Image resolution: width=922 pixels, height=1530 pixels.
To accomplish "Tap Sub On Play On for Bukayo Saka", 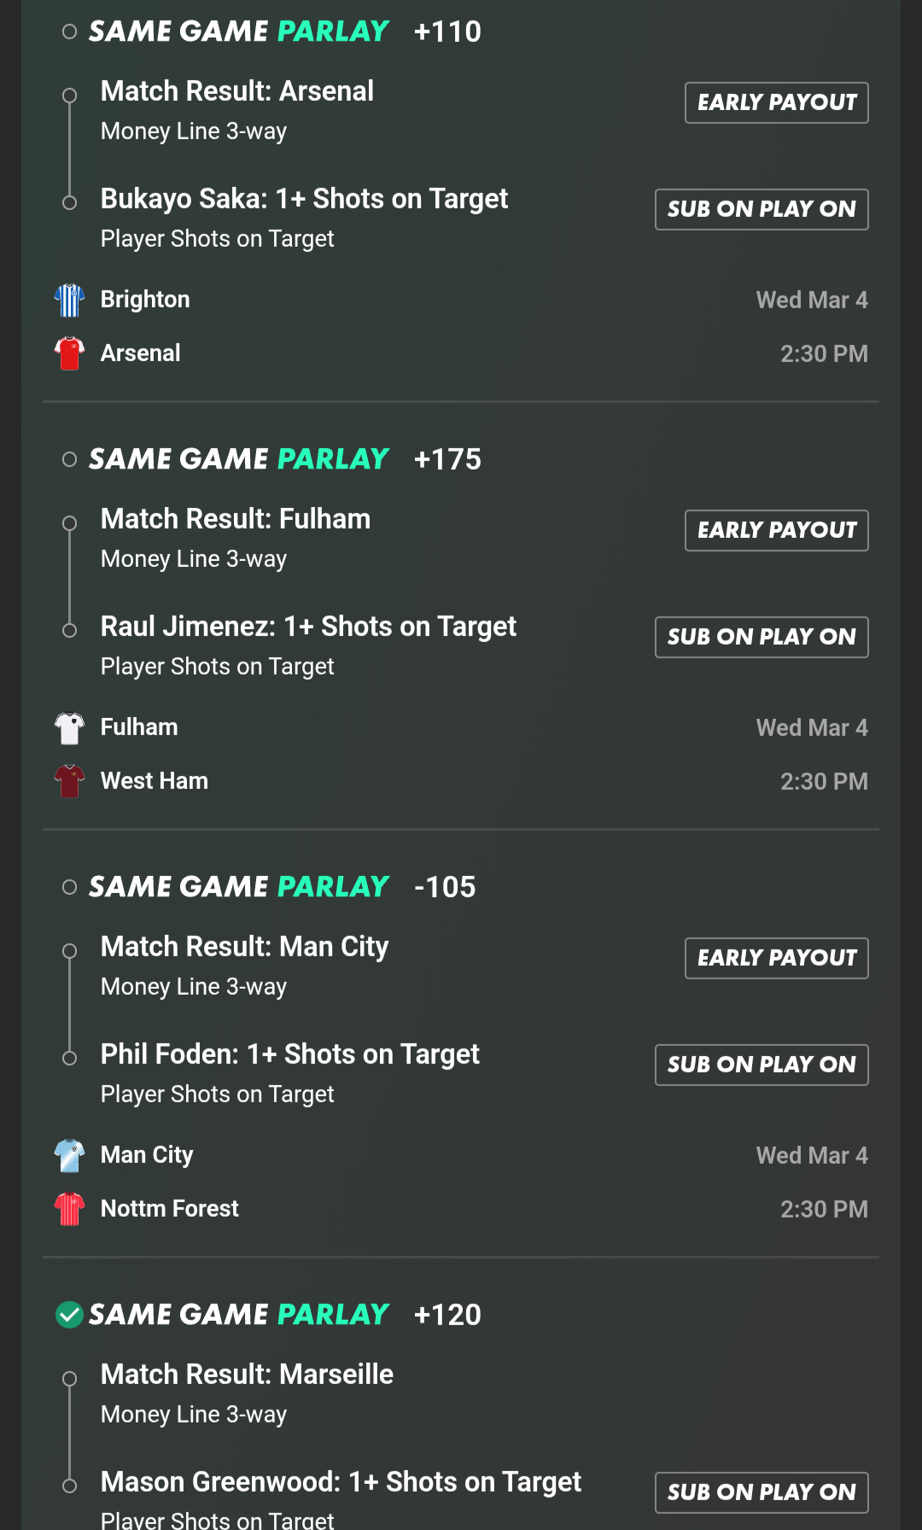I will point(762,209).
